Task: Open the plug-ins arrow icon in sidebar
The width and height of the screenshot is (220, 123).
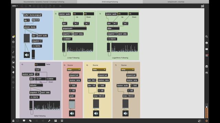Action: [13, 72]
